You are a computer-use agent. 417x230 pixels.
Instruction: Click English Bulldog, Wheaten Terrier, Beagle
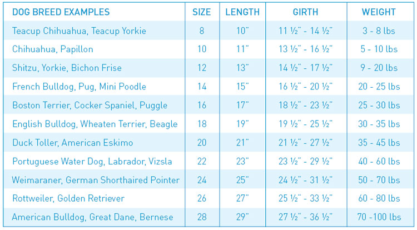click(95, 124)
